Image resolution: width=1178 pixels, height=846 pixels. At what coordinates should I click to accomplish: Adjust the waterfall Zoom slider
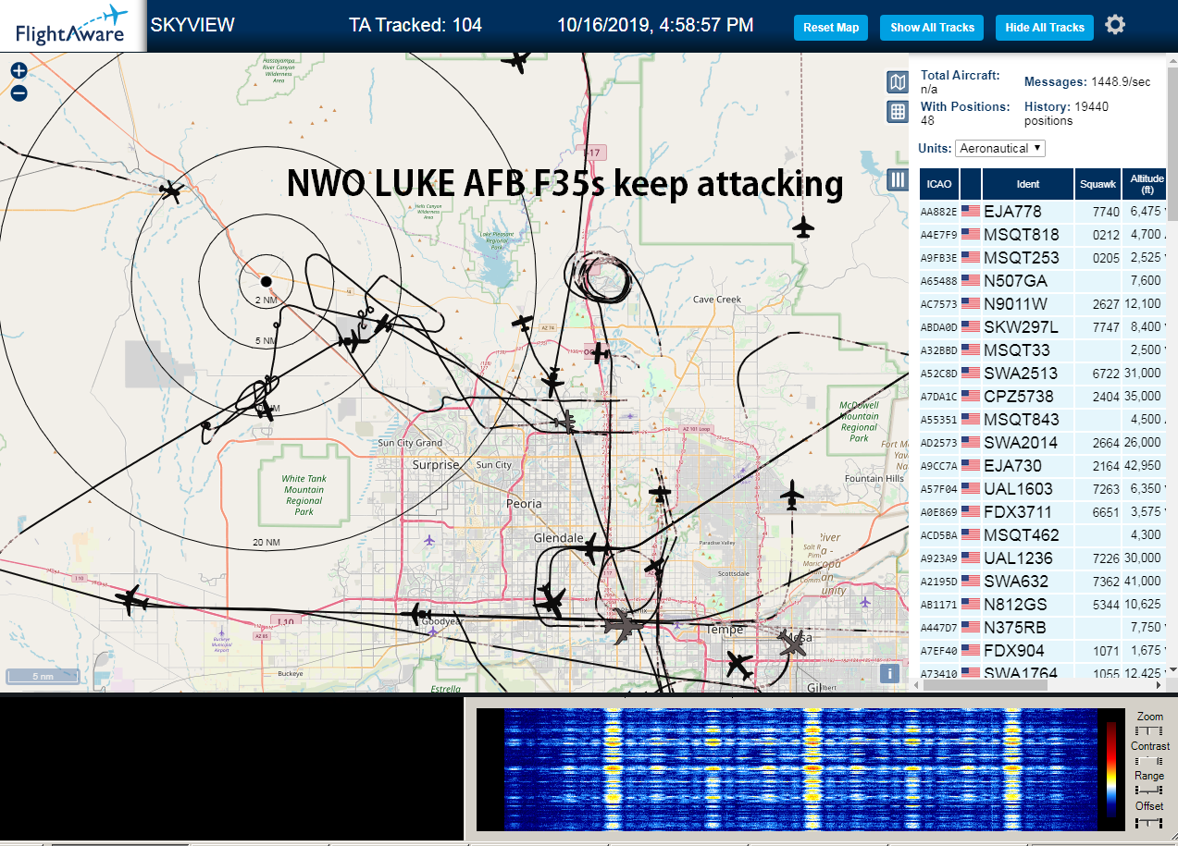pos(1148,730)
